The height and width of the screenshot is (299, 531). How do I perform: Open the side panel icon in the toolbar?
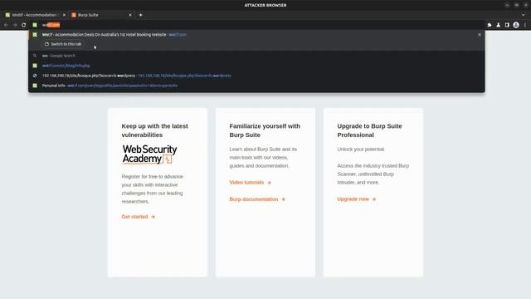(x=507, y=25)
